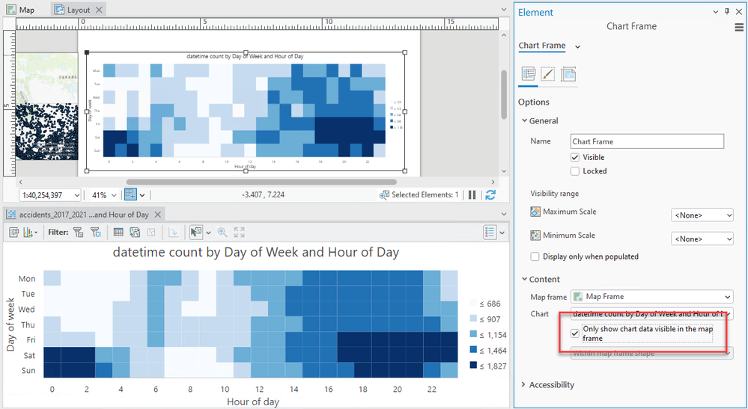Open the layout scale 1:40,254,397 dropdown
The width and height of the screenshot is (748, 409).
pyautogui.click(x=50, y=195)
